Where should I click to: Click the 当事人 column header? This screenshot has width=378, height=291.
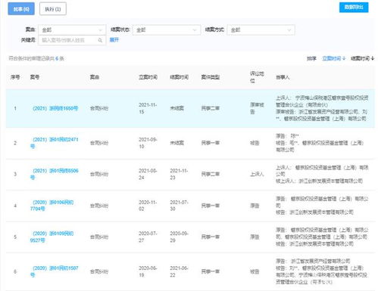point(283,77)
